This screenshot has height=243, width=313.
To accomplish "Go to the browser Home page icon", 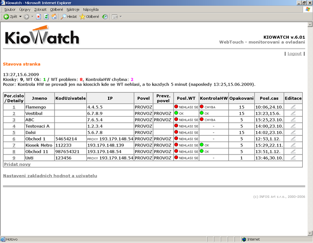I will (x=54, y=17).
